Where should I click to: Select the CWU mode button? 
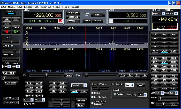coord(164,62)
